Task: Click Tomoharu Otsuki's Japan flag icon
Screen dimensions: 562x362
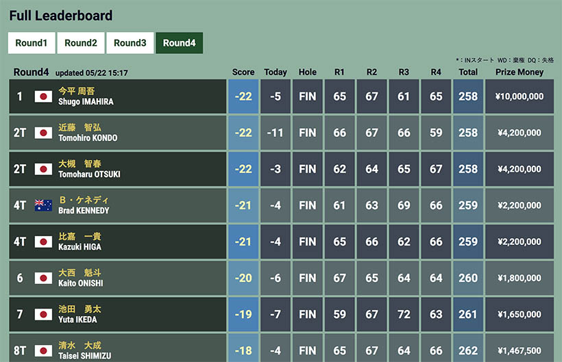Action: [x=44, y=169]
